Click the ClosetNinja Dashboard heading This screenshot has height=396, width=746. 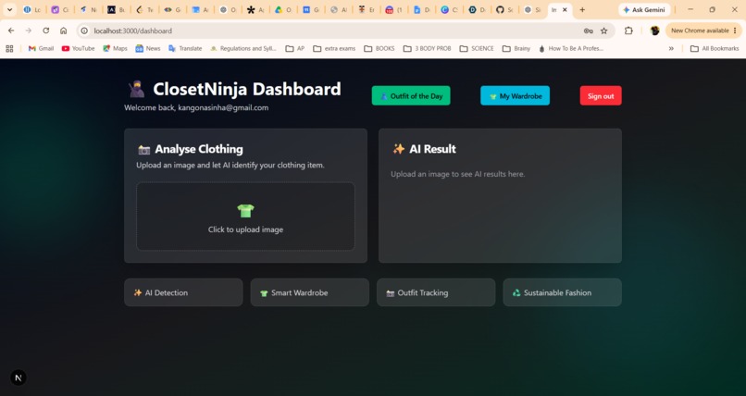(247, 89)
